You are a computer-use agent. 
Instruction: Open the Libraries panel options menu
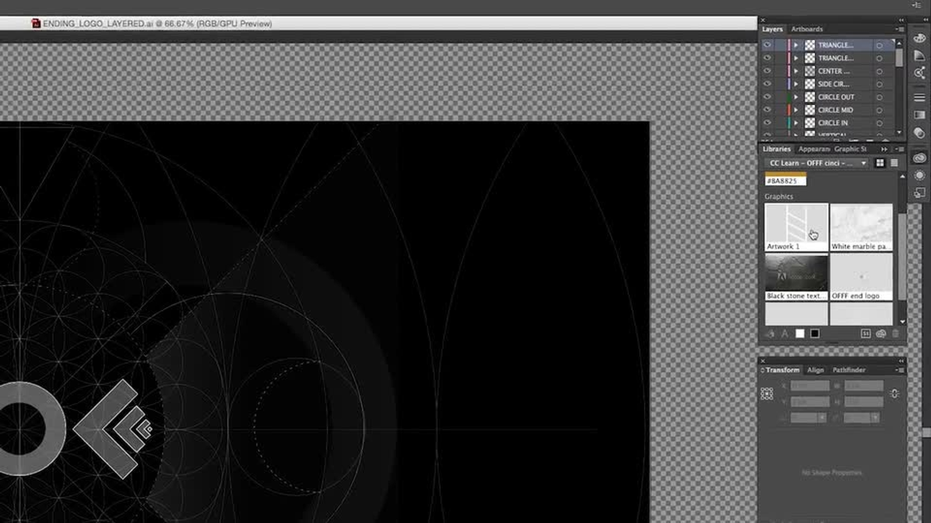click(899, 149)
